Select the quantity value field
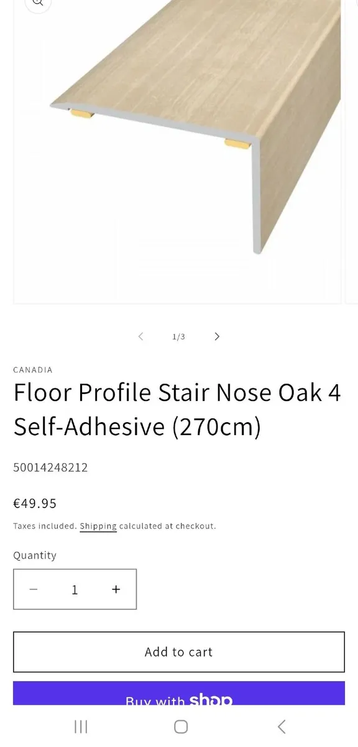This screenshot has width=358, height=747. pyautogui.click(x=75, y=589)
